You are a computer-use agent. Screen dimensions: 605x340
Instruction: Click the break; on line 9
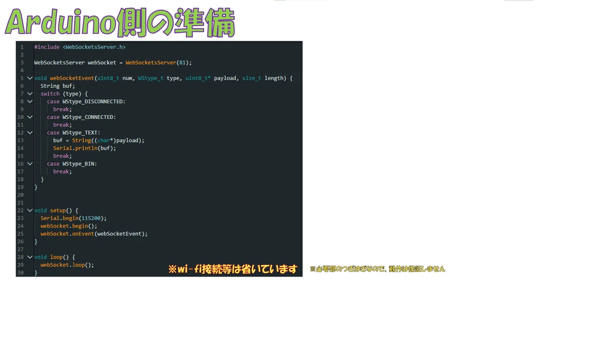63,109
